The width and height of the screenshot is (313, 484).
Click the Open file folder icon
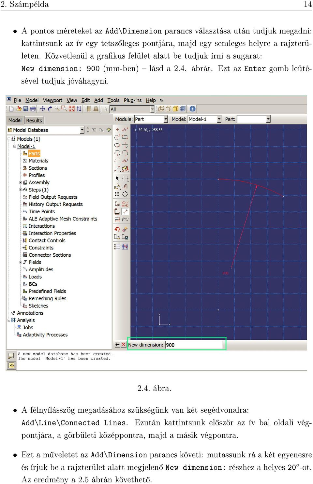(18, 109)
